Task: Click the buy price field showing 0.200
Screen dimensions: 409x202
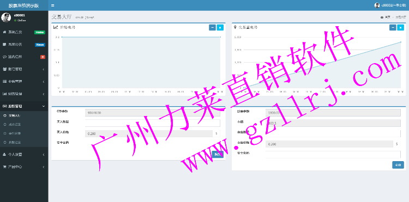Action: pyautogui.click(x=149, y=133)
